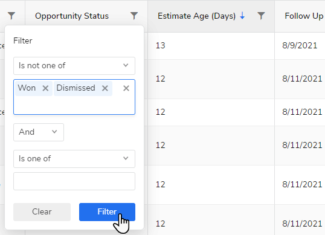Select the Won tag label
Viewport: 325px width, 235px height.
click(x=27, y=88)
